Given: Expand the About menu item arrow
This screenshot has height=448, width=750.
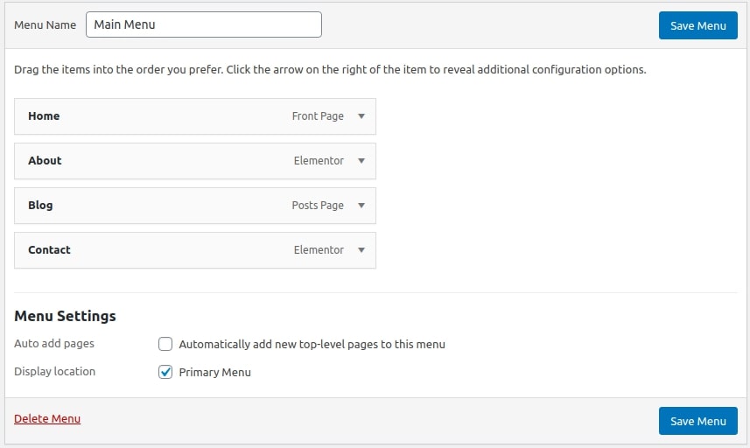Looking at the screenshot, I should [361, 161].
